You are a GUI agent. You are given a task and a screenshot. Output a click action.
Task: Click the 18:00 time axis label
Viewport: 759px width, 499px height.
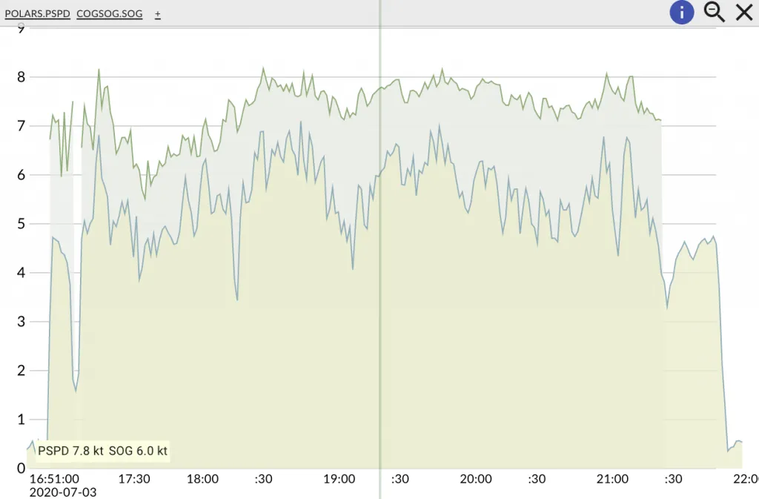click(x=202, y=479)
